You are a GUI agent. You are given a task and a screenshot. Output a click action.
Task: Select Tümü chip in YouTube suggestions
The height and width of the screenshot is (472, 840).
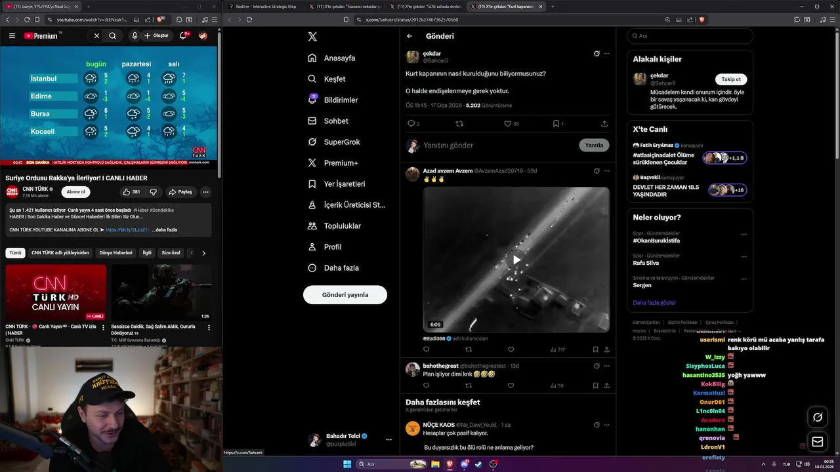coord(15,252)
